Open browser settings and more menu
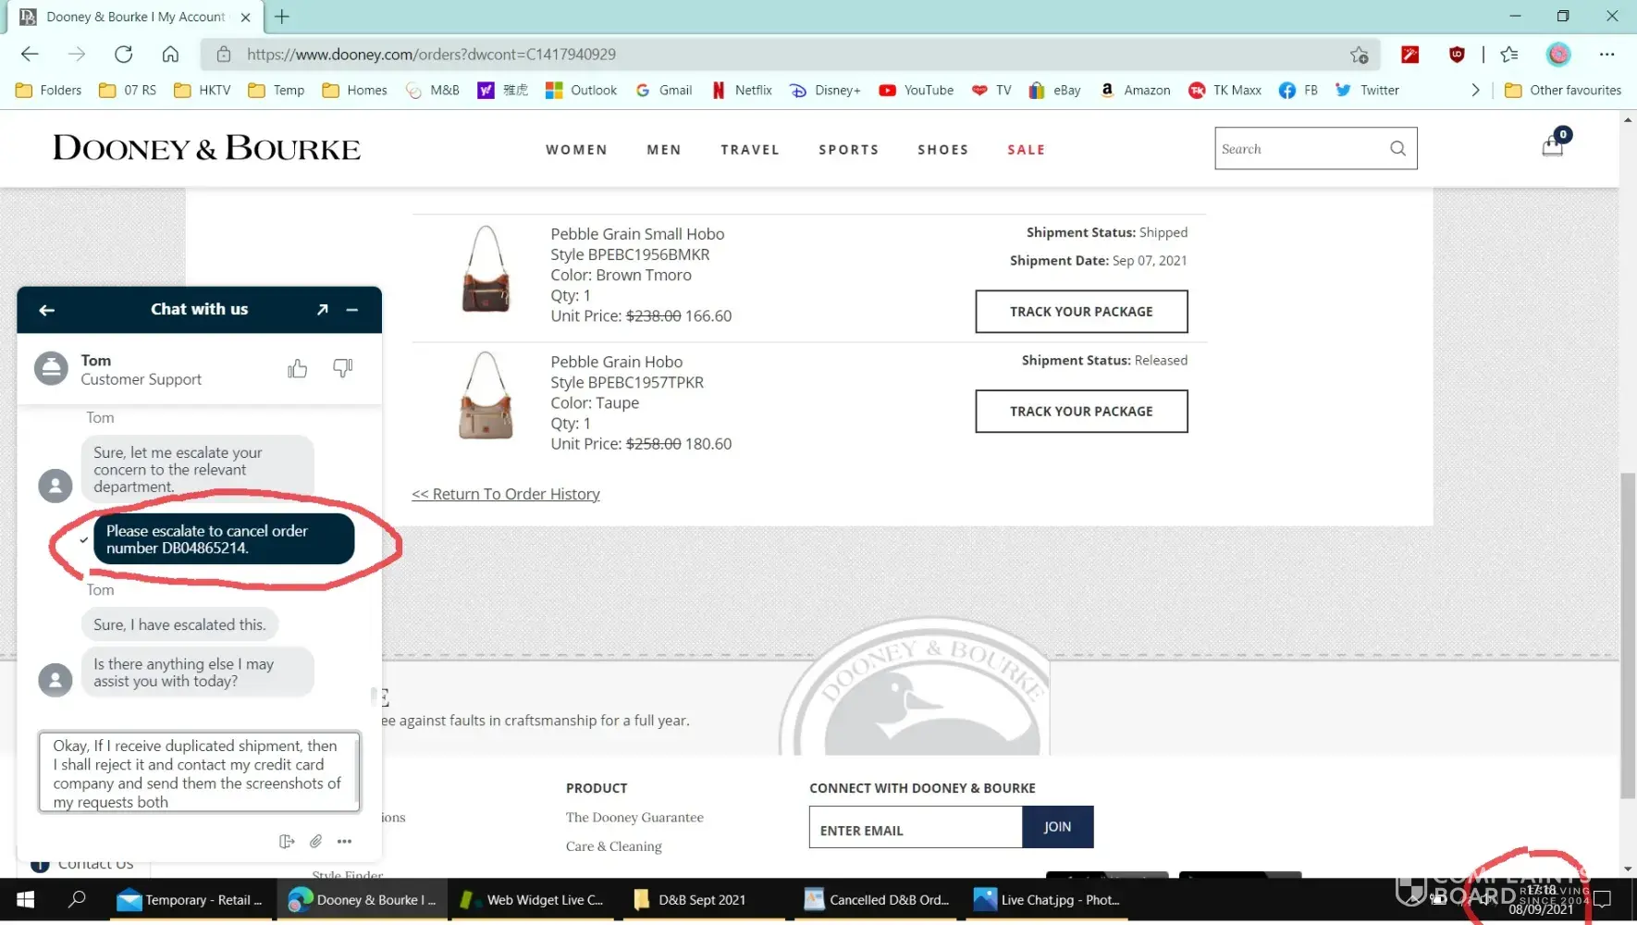The image size is (1637, 925). coord(1607,55)
